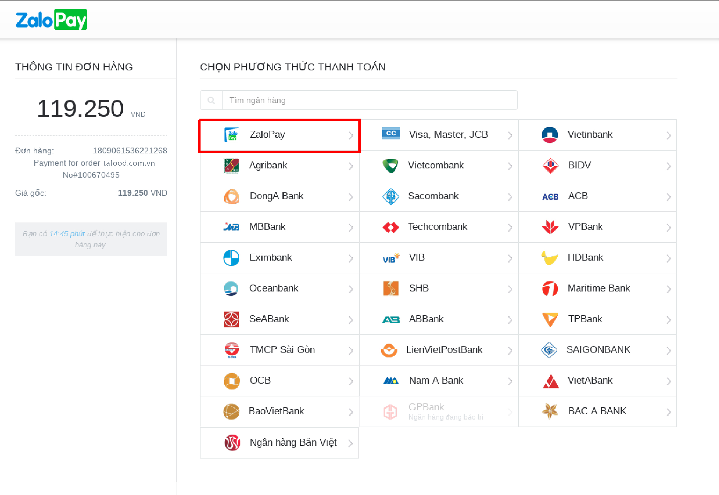Click the Nam A Bank logo icon

click(391, 381)
